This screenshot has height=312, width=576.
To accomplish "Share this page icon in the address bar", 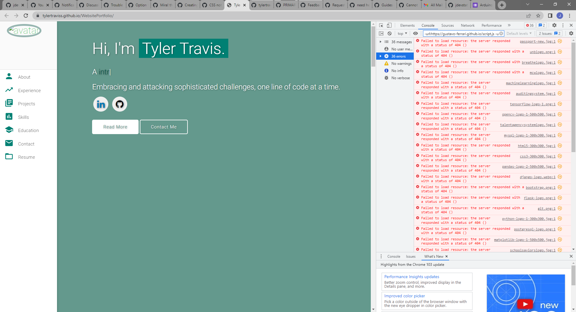I will tap(529, 16).
